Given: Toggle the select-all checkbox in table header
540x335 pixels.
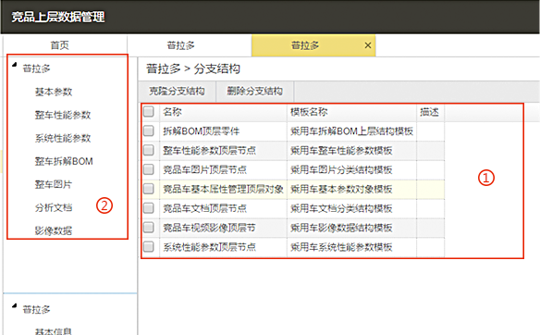Looking at the screenshot, I should coord(149,112).
